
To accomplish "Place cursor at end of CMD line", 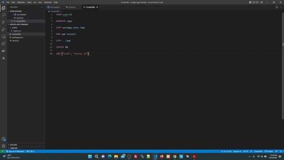I will click(x=89, y=54).
